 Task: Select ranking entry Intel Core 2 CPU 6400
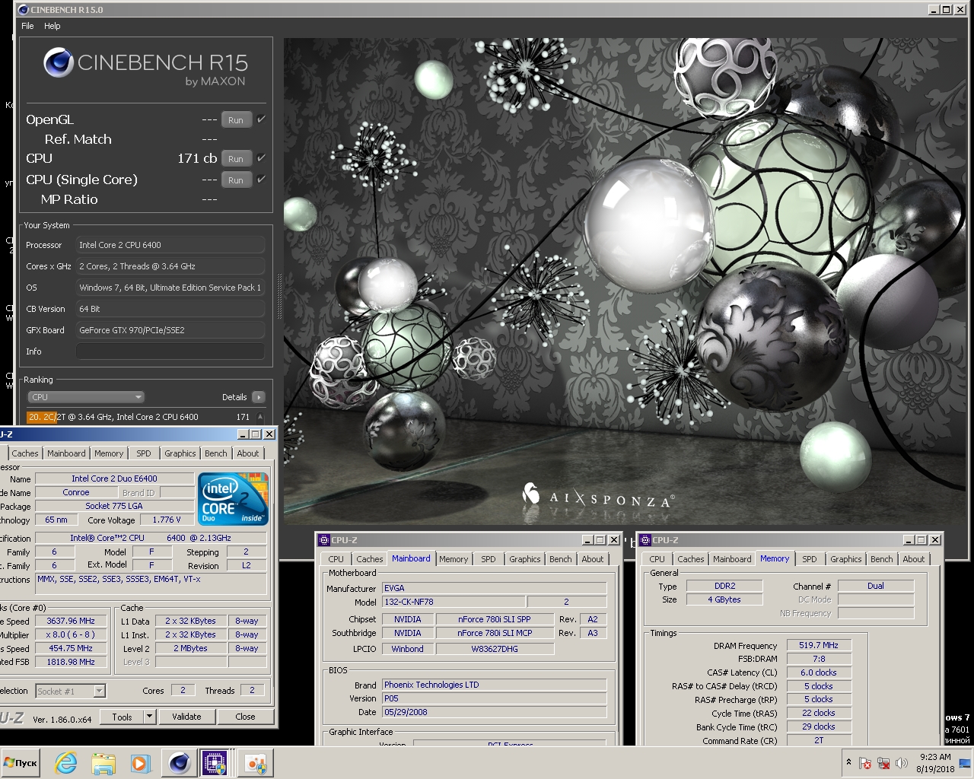point(139,417)
